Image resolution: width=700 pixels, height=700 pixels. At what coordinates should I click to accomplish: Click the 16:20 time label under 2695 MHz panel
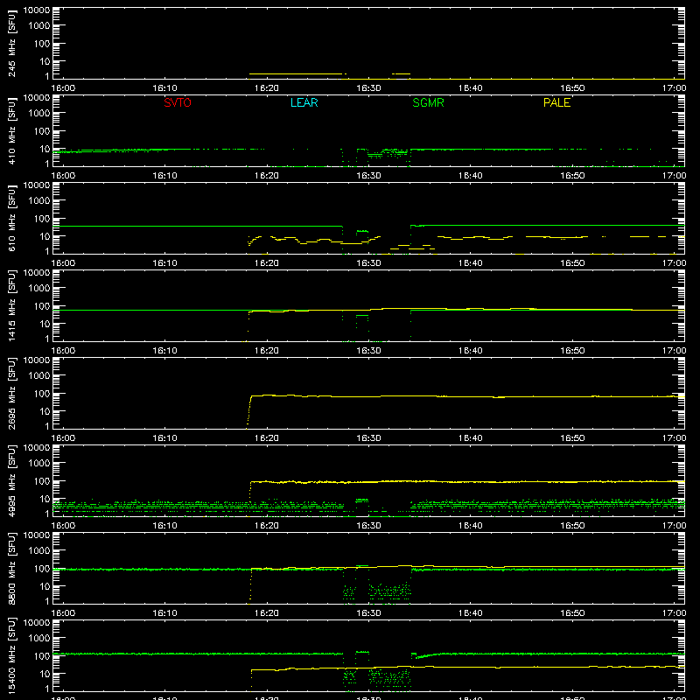point(267,438)
